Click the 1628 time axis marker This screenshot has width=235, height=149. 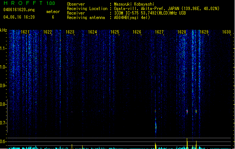[x=182, y=32]
